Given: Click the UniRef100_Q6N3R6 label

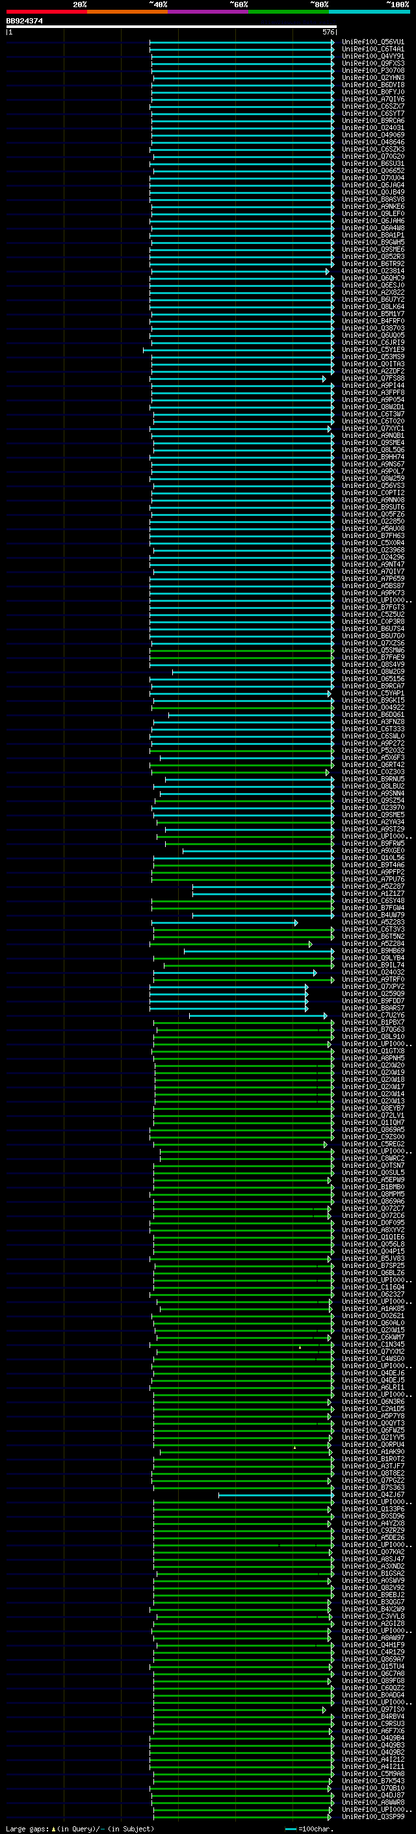Looking at the screenshot, I should 373,1402.
